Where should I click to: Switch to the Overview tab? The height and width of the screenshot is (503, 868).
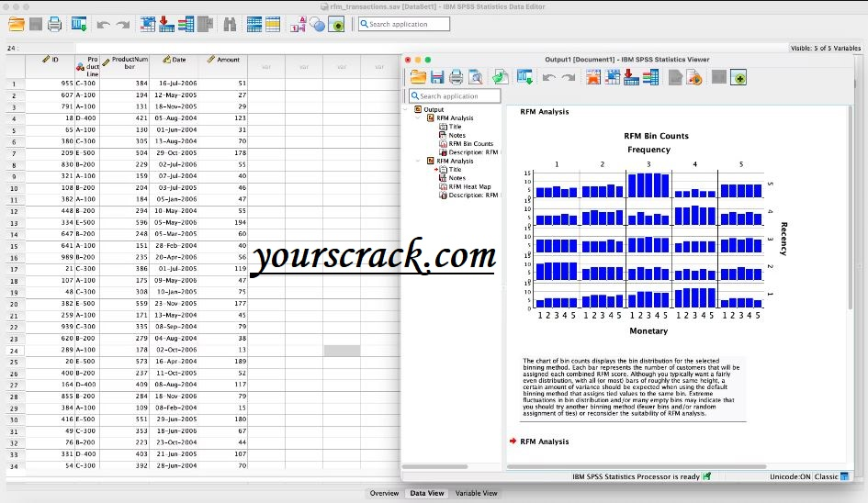click(384, 493)
